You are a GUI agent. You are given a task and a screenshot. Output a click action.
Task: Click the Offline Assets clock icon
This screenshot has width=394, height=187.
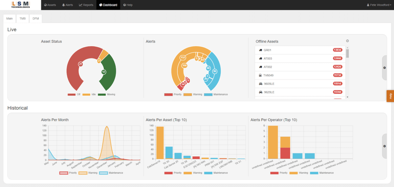[347, 41]
